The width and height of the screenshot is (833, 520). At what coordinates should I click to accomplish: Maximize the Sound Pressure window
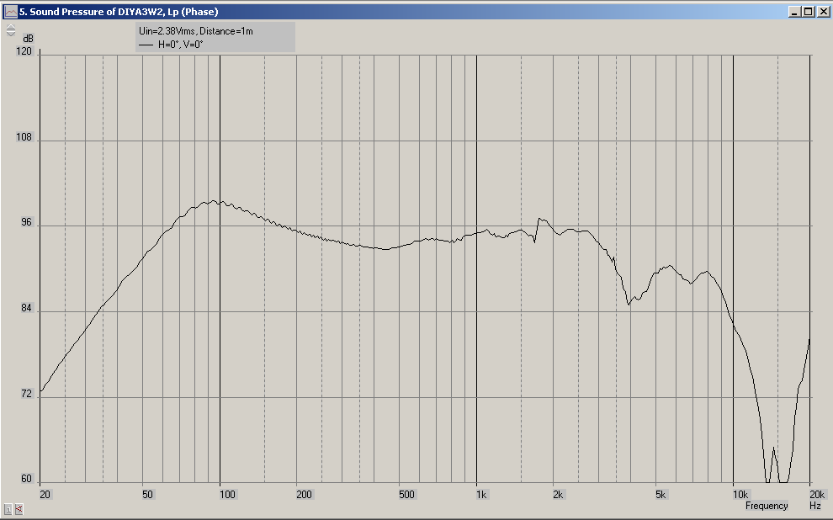click(808, 12)
